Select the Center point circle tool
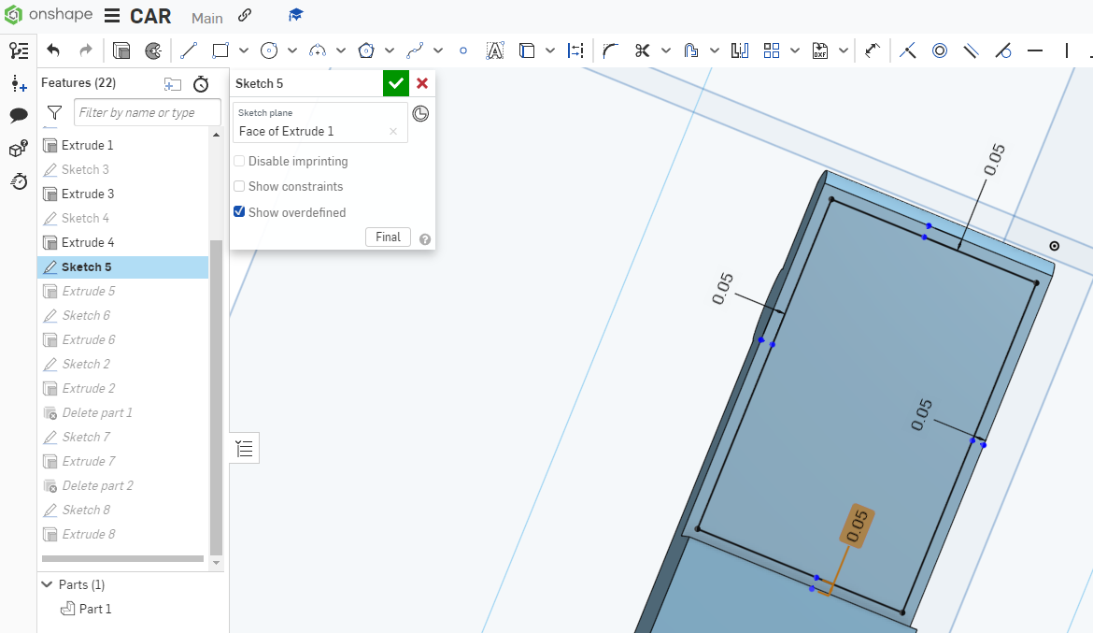The width and height of the screenshot is (1093, 633). (x=269, y=50)
